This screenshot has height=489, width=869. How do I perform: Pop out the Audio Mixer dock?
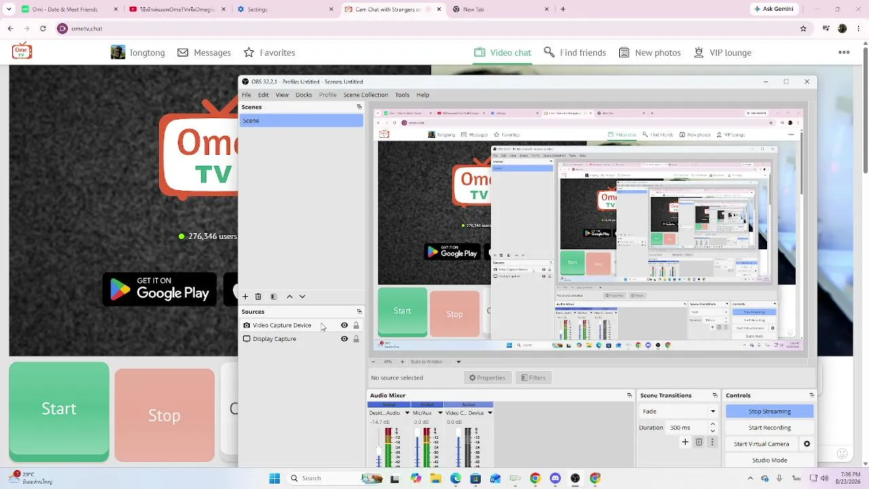click(x=629, y=395)
